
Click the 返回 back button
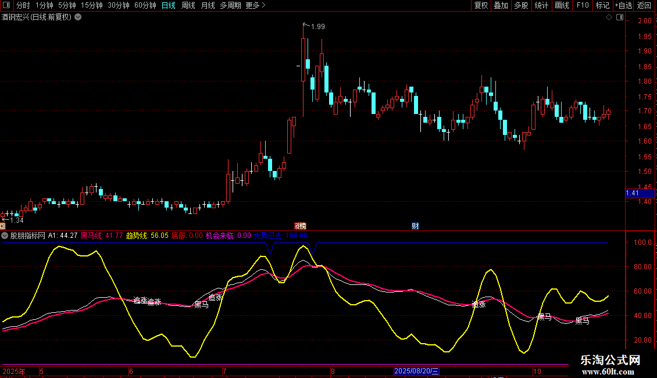[x=644, y=6]
